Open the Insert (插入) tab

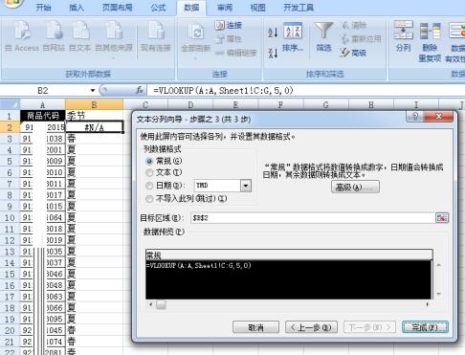[x=77, y=8]
